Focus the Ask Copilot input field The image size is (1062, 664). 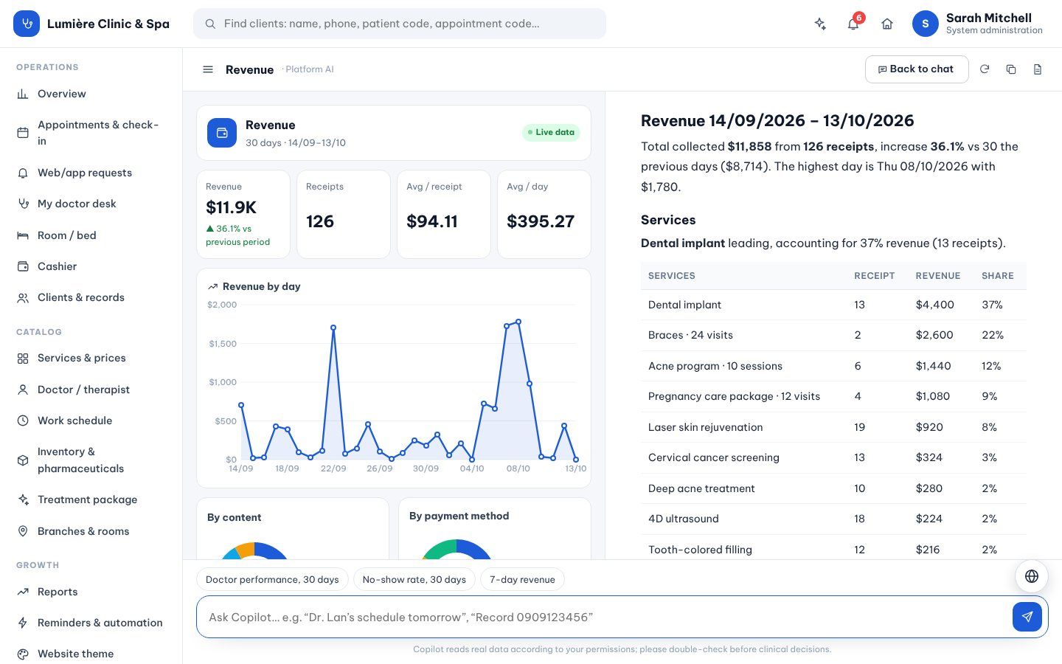pos(603,617)
